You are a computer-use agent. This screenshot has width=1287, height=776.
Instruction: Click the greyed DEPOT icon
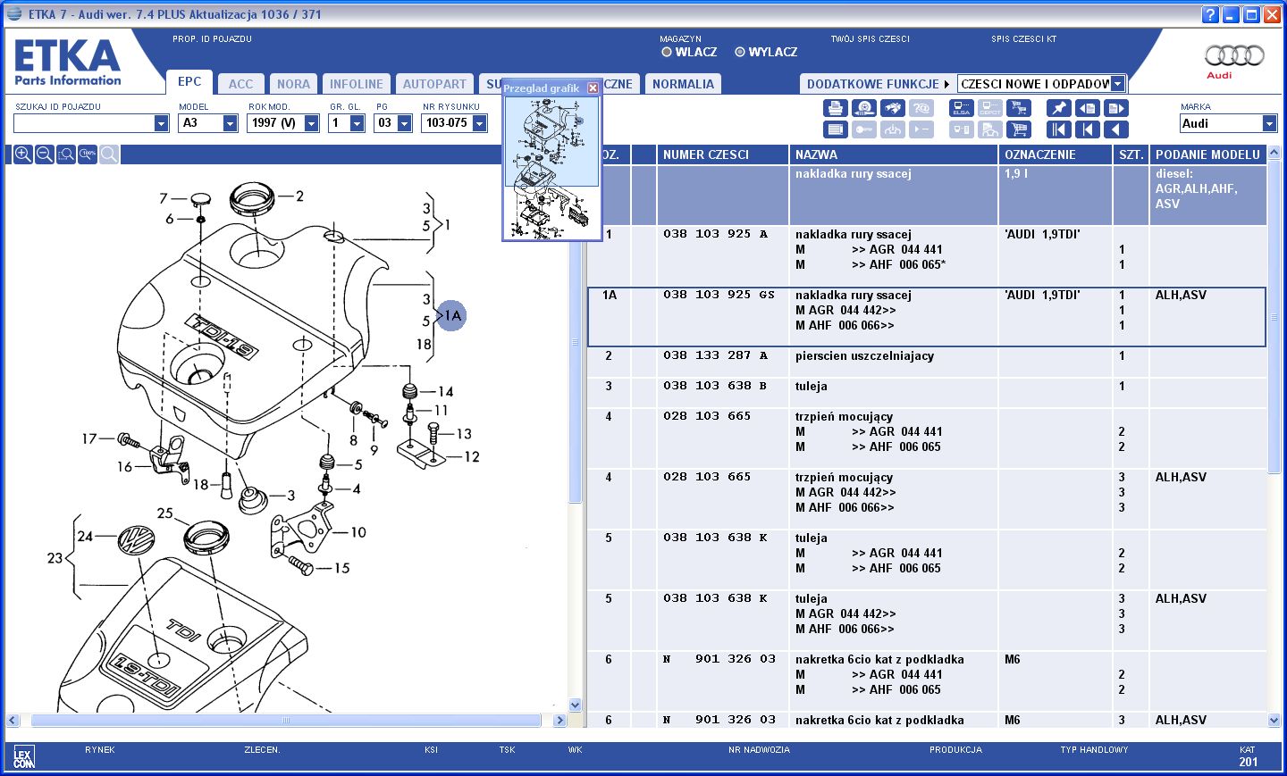tap(989, 108)
